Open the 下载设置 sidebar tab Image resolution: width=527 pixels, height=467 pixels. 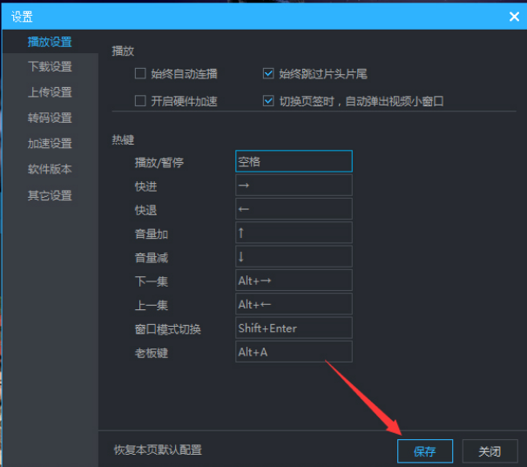(x=50, y=66)
